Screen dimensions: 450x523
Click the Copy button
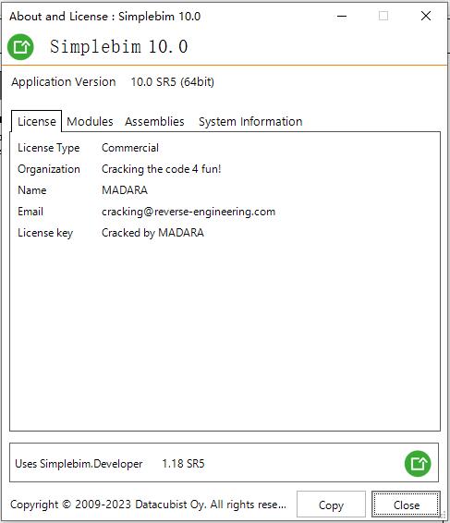[x=331, y=505]
